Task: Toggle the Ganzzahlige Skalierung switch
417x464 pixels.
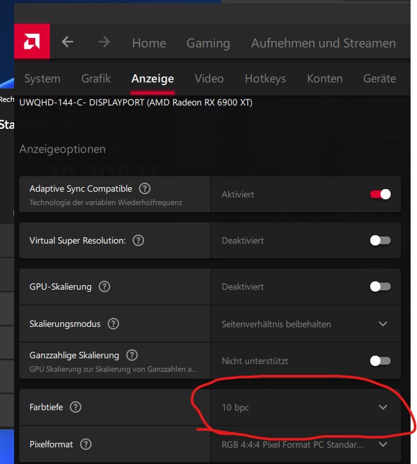Action: 380,361
